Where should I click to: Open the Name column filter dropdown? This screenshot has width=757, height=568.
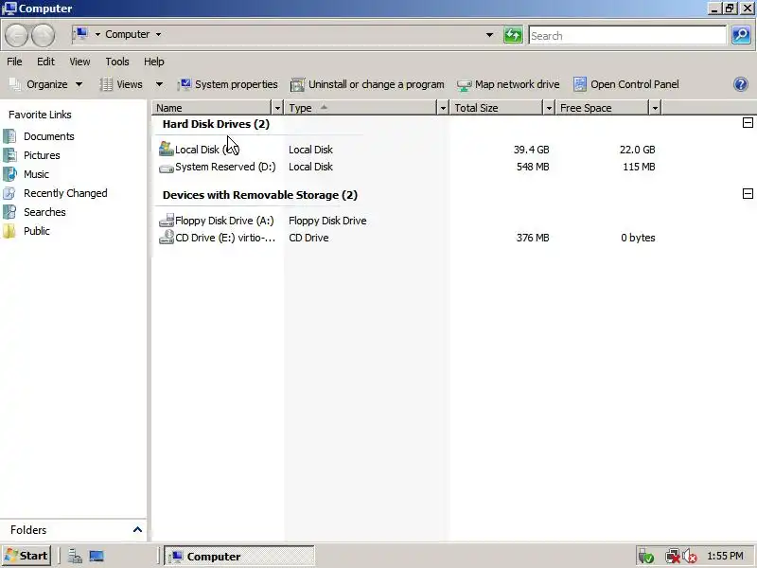[277, 108]
